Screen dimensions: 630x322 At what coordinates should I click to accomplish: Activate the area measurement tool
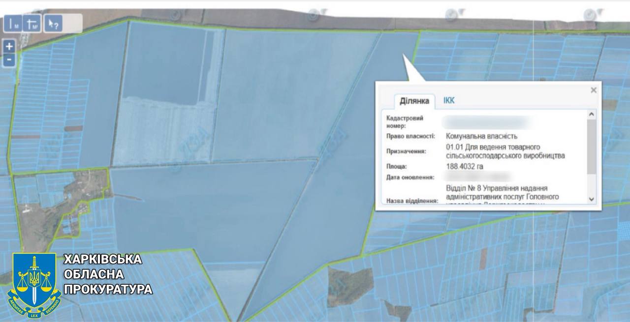click(x=32, y=24)
